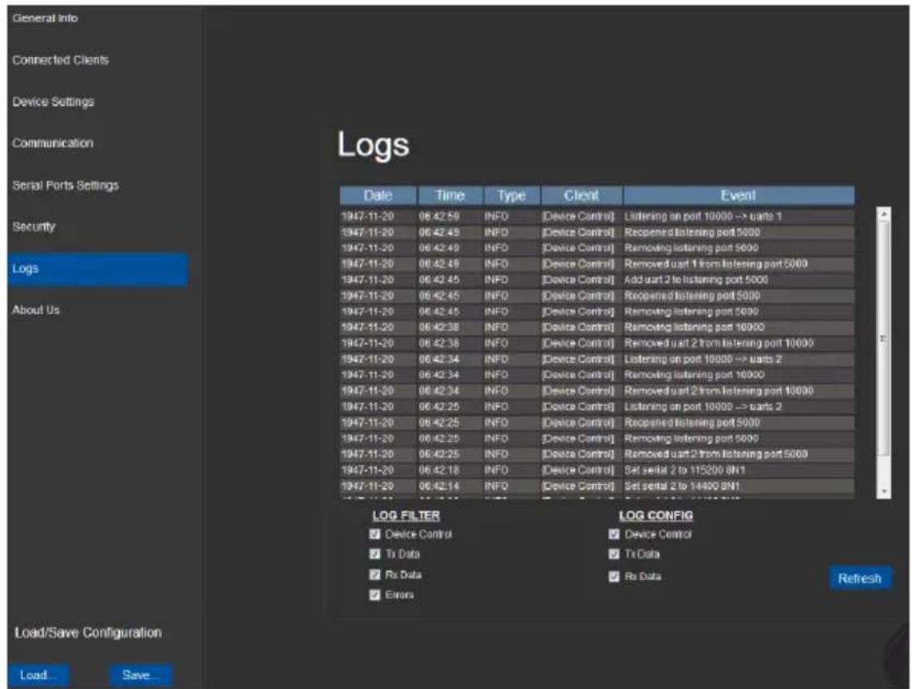This screenshot has height=689, width=912.
Task: Go to Device Settings
Action: pos(53,102)
